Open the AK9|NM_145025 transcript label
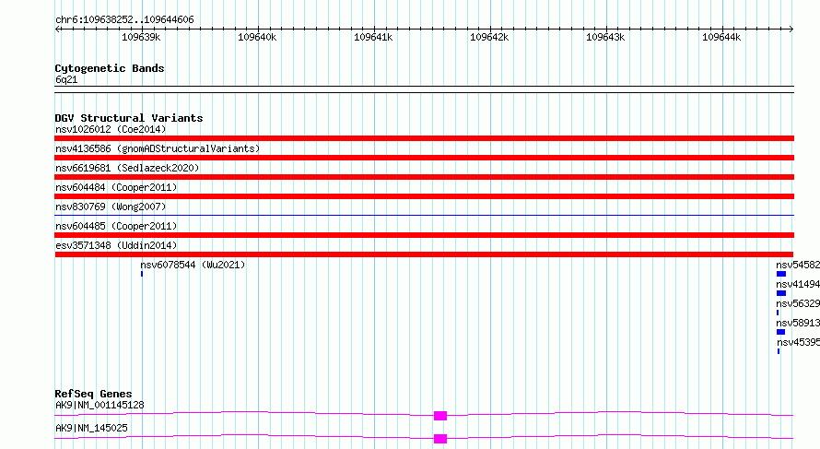Image resolution: width=820 pixels, height=449 pixels. [91, 428]
